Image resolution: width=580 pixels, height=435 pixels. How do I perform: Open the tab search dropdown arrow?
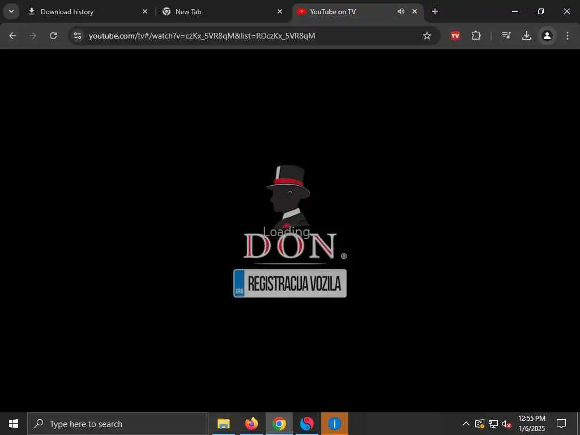11,11
